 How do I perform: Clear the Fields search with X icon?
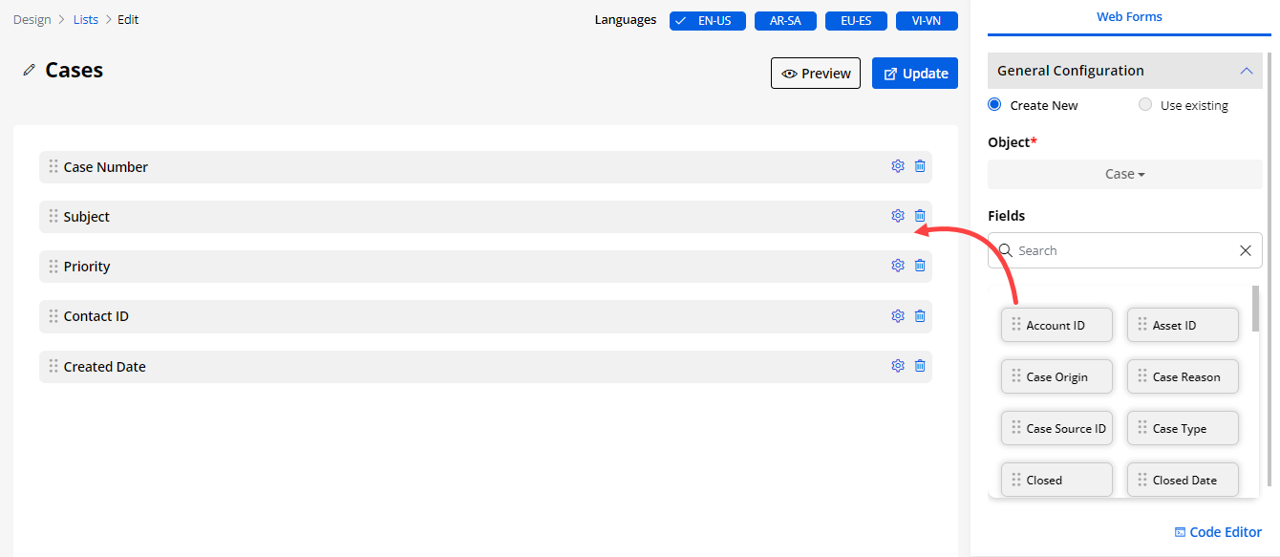(1245, 250)
